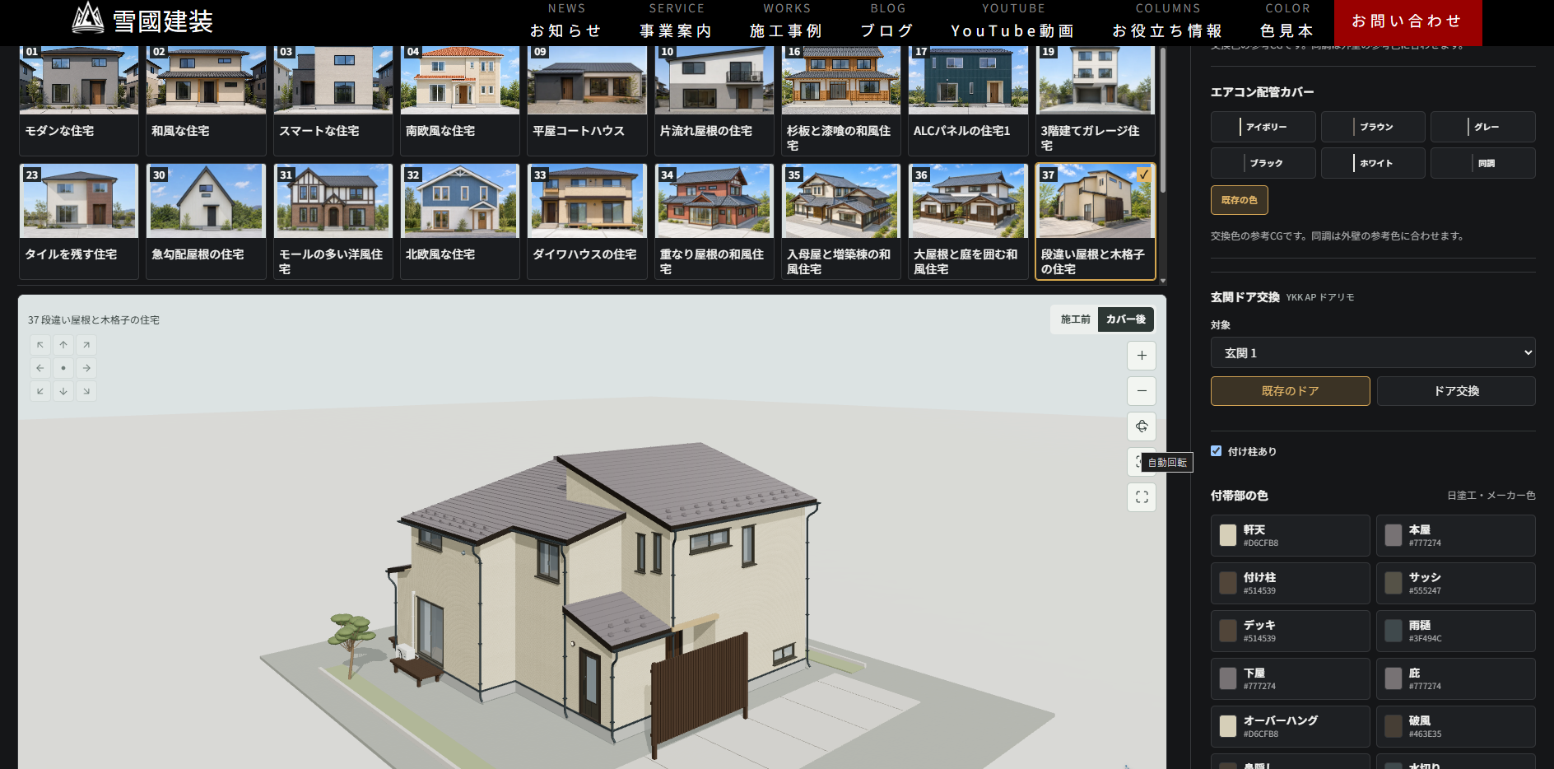Open 軒天 color swatch #D6CFB8
This screenshot has height=769, width=1554.
click(x=1290, y=535)
